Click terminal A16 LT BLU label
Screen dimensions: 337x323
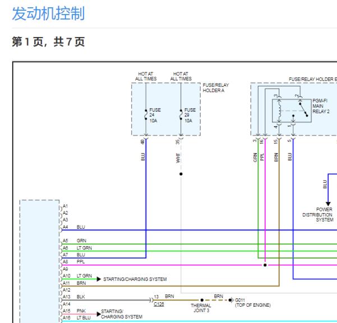tap(76, 317)
